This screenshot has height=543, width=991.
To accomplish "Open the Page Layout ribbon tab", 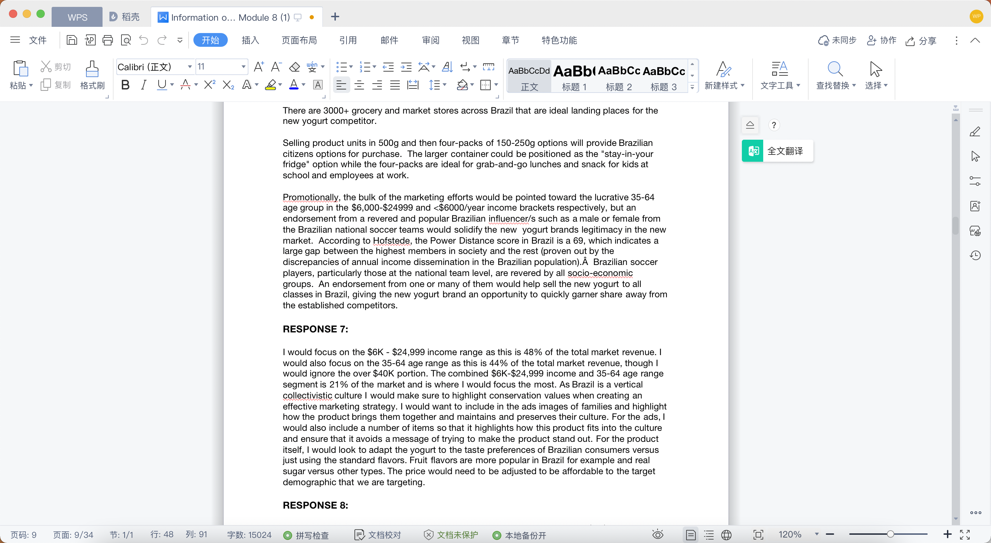I will point(299,40).
